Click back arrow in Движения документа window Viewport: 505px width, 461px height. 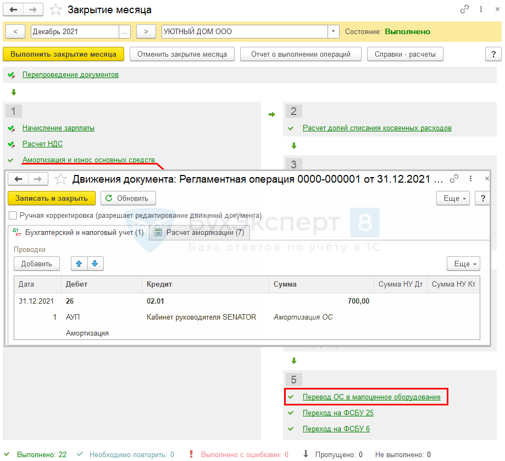pyautogui.click(x=18, y=179)
